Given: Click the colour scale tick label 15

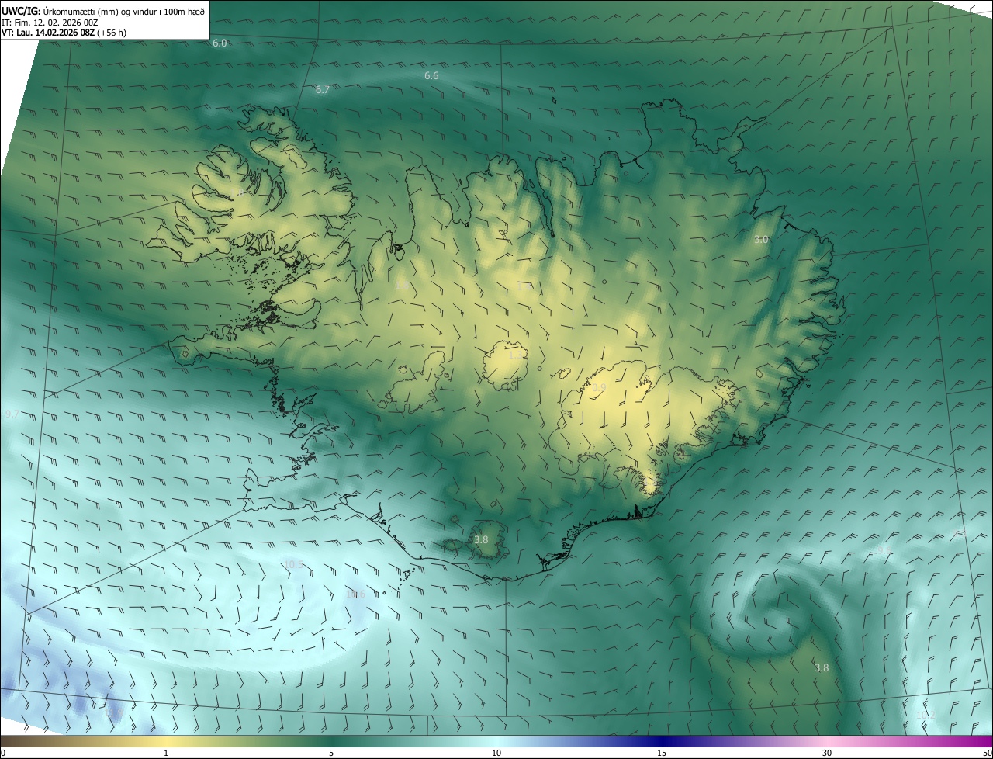Looking at the screenshot, I should pos(662,754).
